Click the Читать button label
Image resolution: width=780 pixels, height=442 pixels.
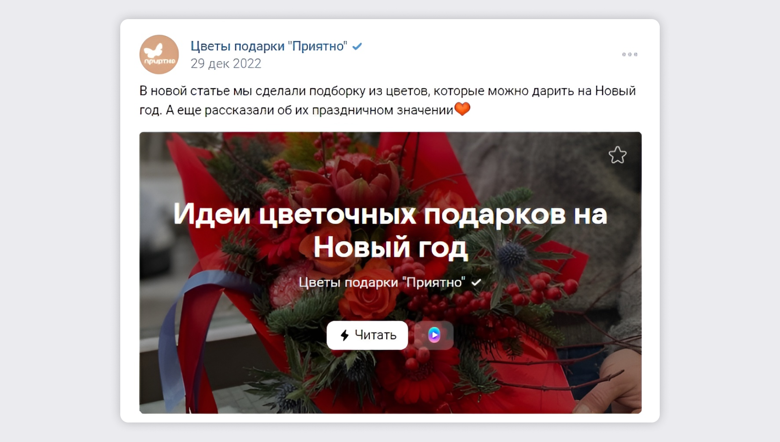(x=375, y=335)
